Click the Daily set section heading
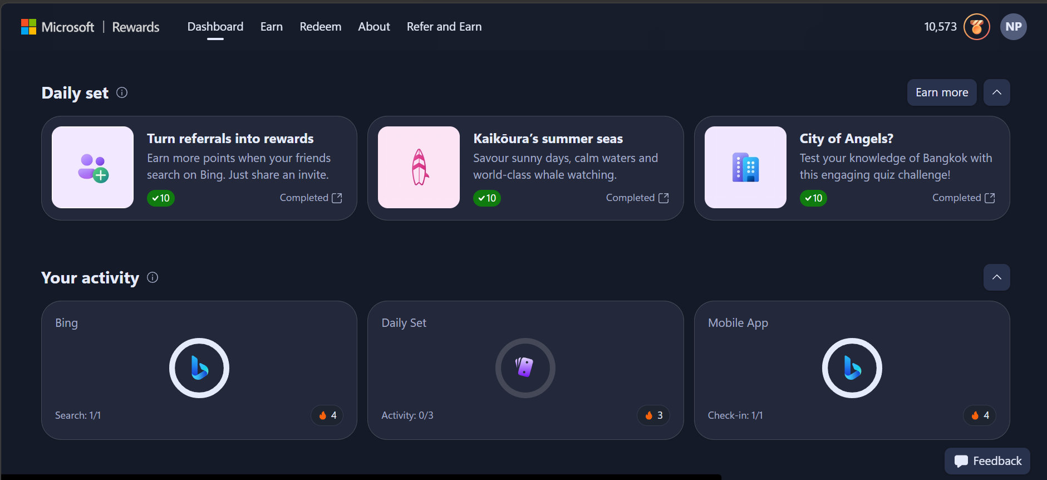Viewport: 1047px width, 480px height. [x=75, y=92]
